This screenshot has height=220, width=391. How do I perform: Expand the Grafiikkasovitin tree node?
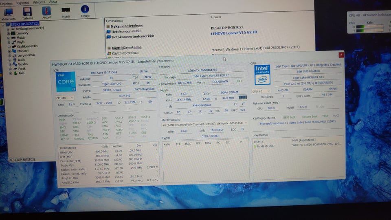(x=9, y=47)
